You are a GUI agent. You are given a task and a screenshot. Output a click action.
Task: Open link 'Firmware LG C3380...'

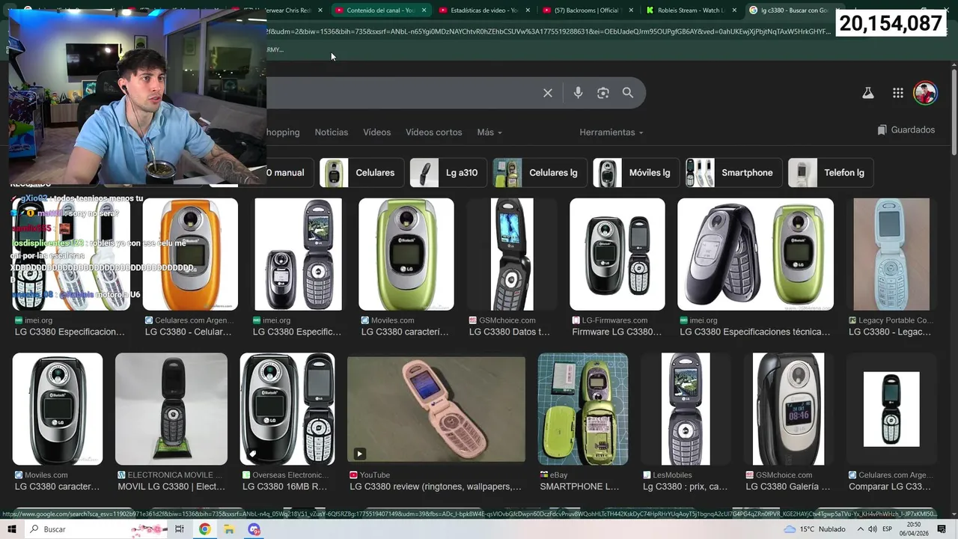[x=617, y=332]
